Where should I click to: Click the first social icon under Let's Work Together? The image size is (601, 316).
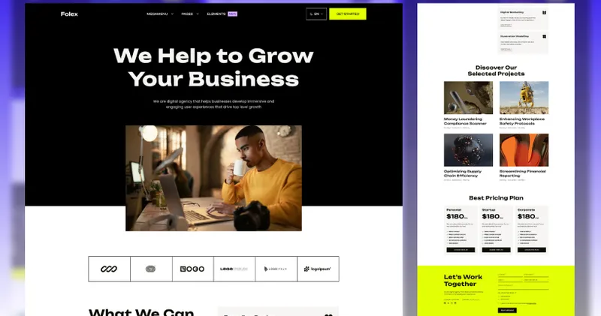pos(445,303)
